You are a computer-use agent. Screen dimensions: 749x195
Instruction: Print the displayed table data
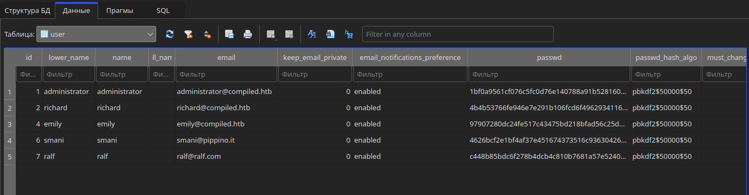248,34
